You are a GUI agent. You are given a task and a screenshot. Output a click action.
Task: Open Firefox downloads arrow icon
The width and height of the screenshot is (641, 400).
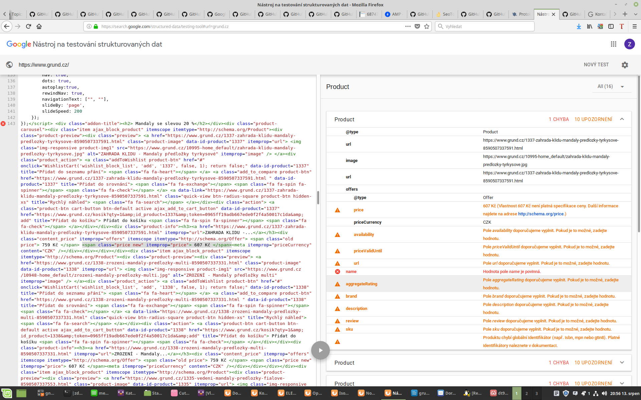(x=579, y=26)
